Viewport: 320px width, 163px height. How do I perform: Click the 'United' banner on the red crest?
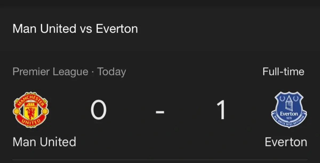[31, 122]
